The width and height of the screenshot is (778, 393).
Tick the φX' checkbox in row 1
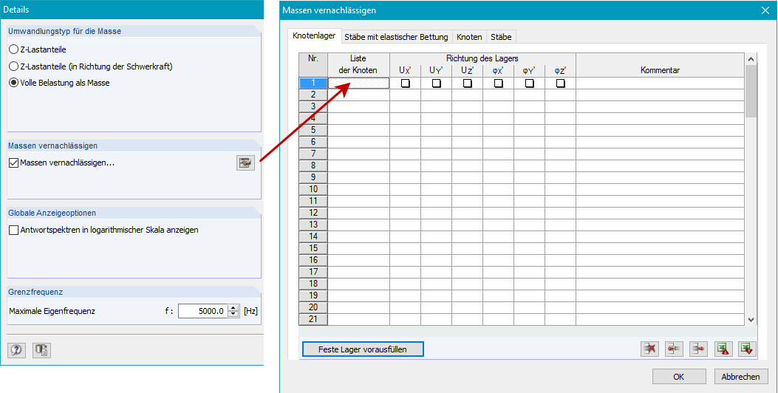(x=499, y=83)
